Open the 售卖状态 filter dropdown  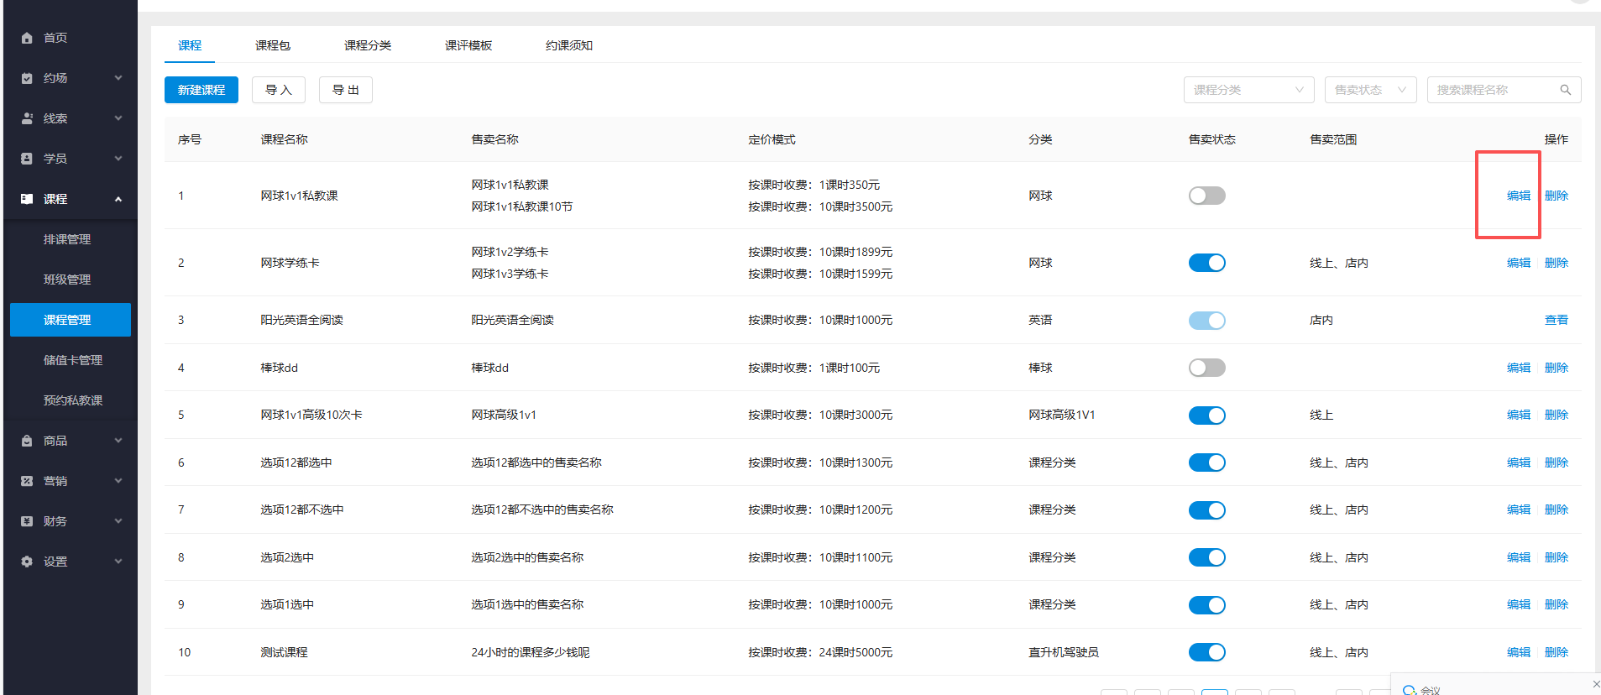[1370, 90]
